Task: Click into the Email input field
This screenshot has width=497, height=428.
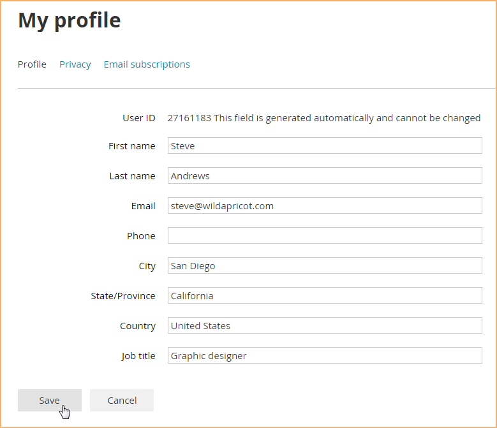Action: pyautogui.click(x=325, y=205)
